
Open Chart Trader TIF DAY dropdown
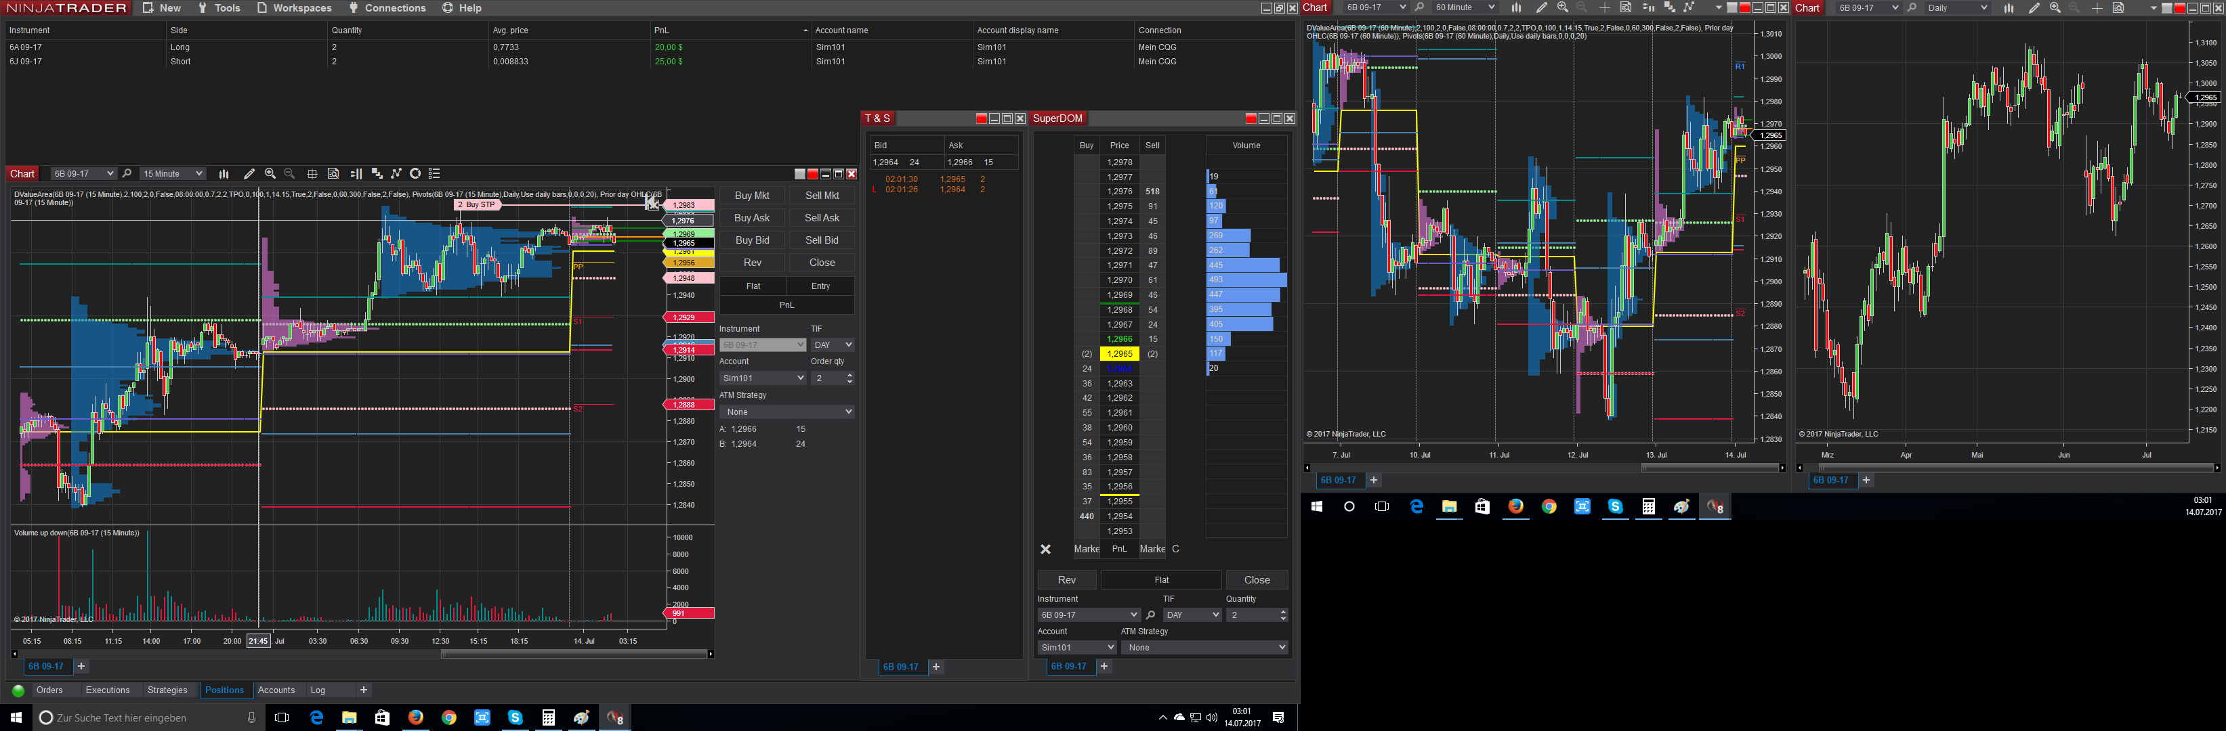832,345
